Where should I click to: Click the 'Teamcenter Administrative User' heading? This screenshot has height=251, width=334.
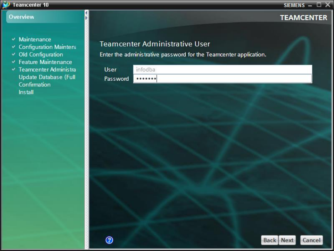pyautogui.click(x=155, y=44)
